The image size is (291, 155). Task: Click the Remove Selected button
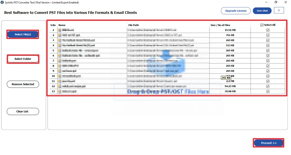point(23,84)
